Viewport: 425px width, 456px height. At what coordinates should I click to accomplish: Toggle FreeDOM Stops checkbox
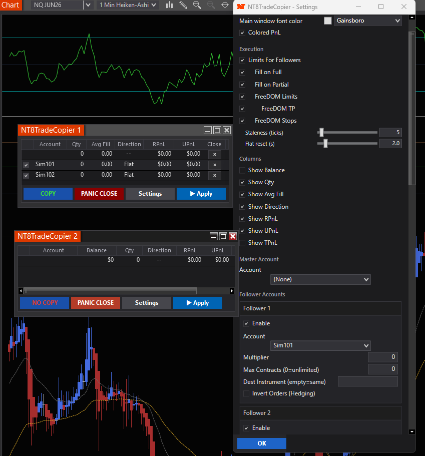(x=242, y=121)
